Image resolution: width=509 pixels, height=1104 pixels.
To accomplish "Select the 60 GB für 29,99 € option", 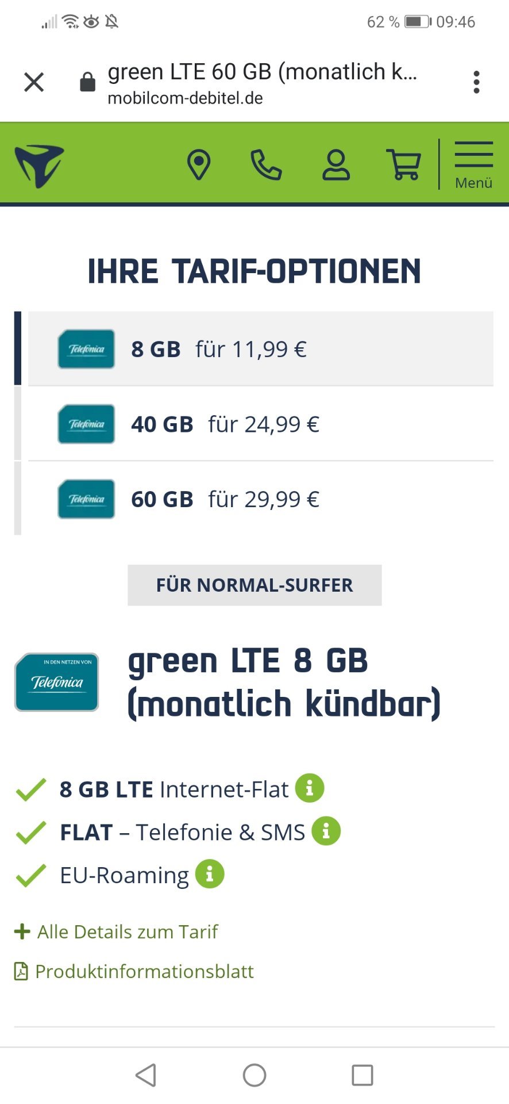I will 261,499.
